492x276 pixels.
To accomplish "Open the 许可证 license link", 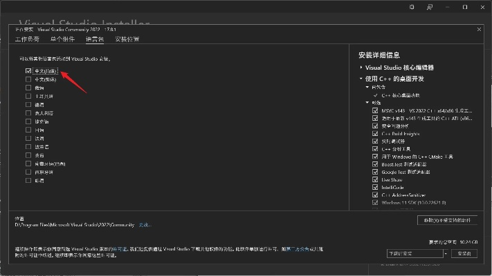I will coord(120,249).
